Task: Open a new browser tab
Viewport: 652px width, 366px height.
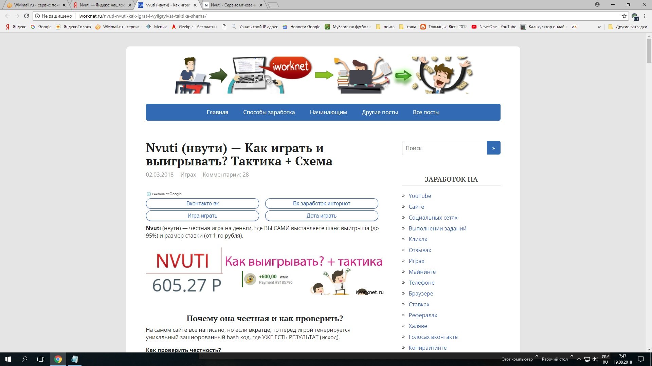Action: tap(273, 5)
